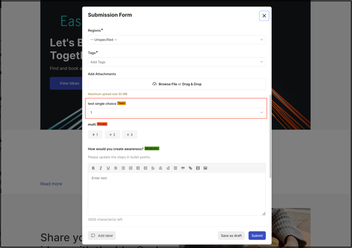
Task: Expand the Add Tags dropdown
Action: [x=177, y=62]
